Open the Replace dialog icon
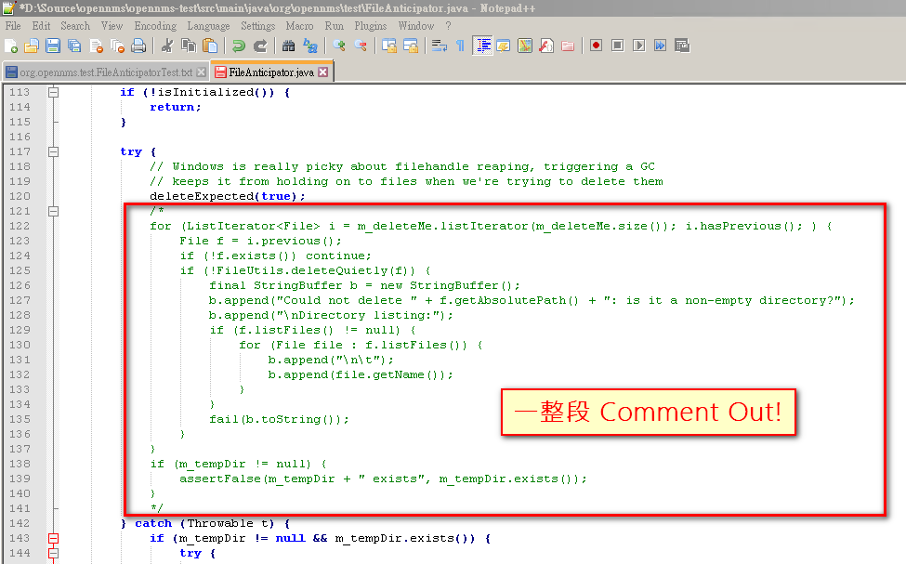Viewport: 906px width, 564px height. 310,46
